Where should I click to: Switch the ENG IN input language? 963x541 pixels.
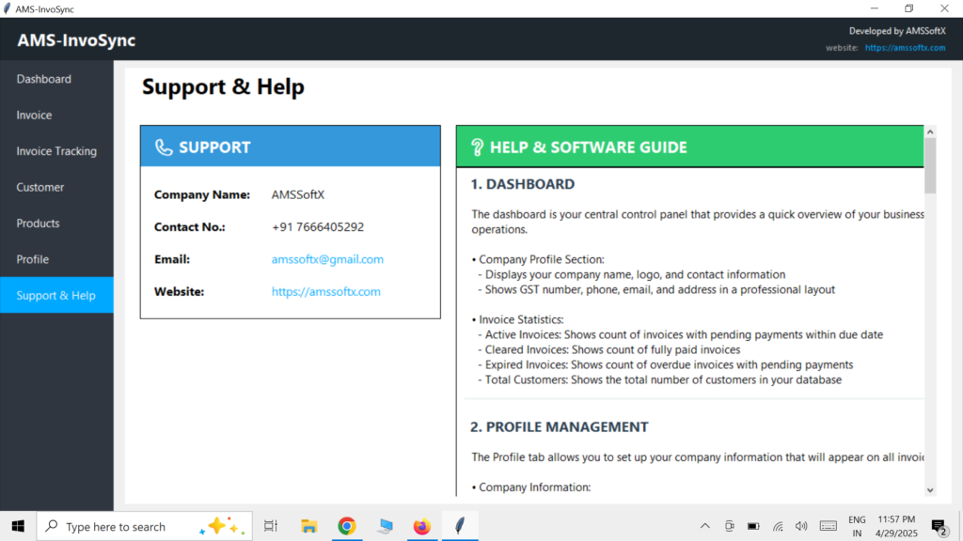point(857,526)
